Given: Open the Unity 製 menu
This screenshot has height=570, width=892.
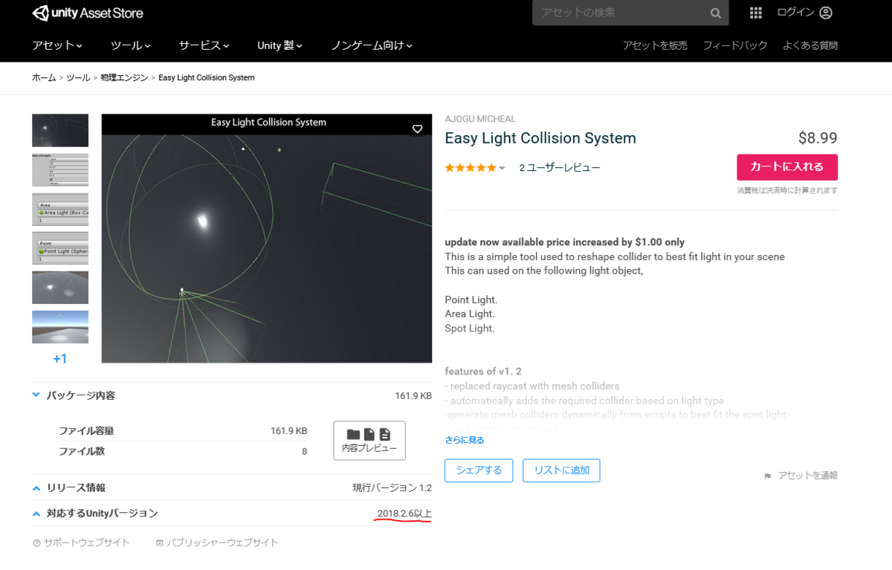Looking at the screenshot, I should [280, 45].
